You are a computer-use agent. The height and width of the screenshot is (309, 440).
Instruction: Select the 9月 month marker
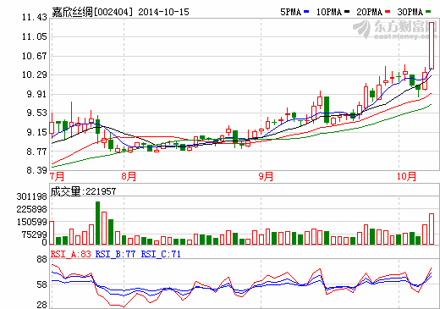(x=266, y=176)
